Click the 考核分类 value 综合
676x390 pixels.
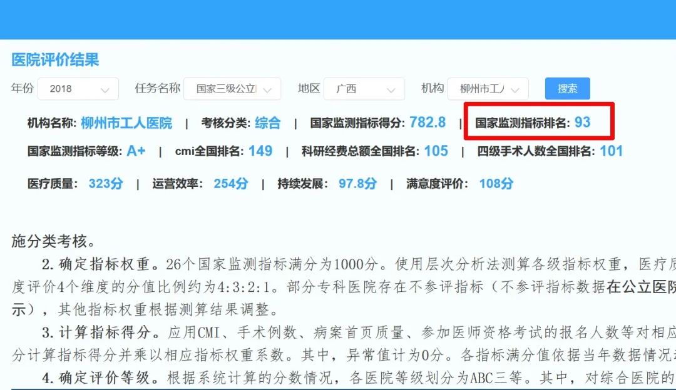click(x=267, y=123)
